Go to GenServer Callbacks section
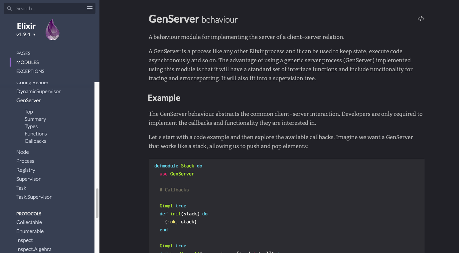This screenshot has width=459, height=253. [x=35, y=141]
